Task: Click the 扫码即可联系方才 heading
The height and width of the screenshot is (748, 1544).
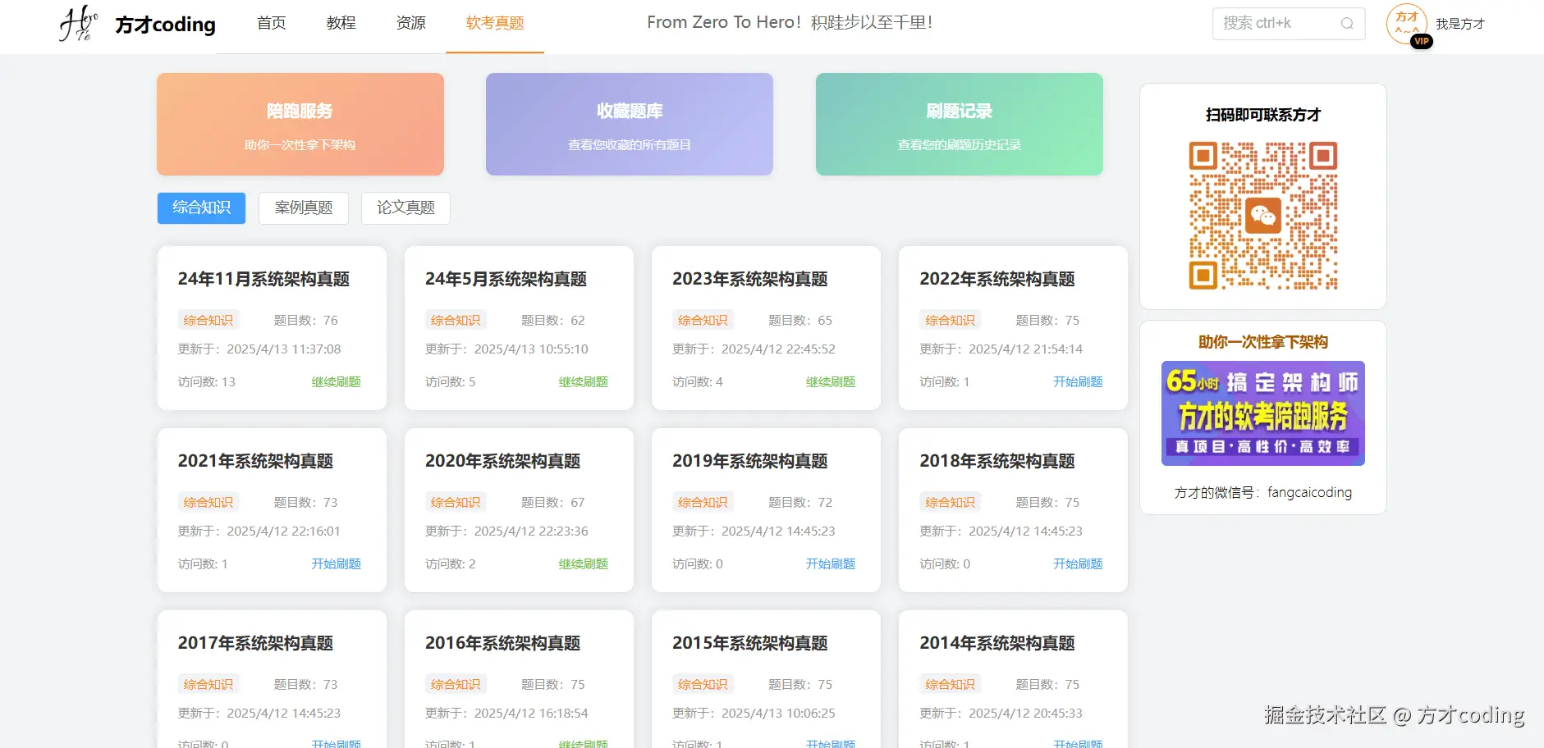Action: tap(1263, 115)
